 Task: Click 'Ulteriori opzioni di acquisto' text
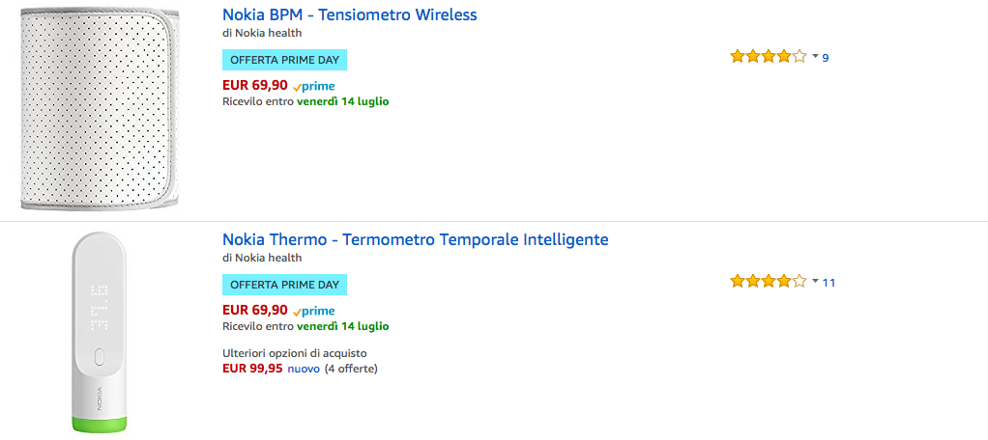point(294,353)
